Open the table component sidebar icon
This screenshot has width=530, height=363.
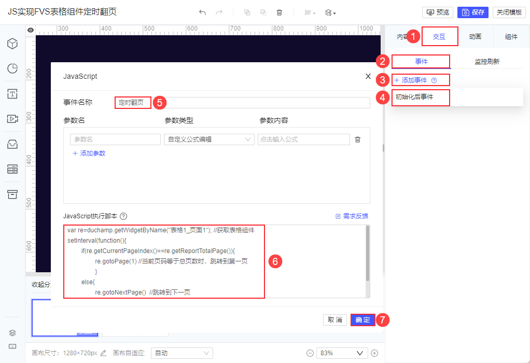pos(12,169)
